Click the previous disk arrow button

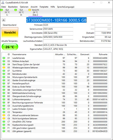4,20
